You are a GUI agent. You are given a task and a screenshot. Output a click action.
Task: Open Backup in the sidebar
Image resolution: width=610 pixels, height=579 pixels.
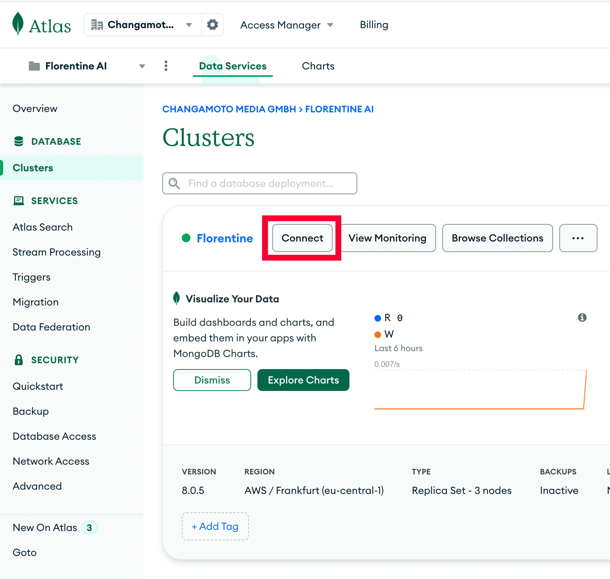pyautogui.click(x=31, y=411)
